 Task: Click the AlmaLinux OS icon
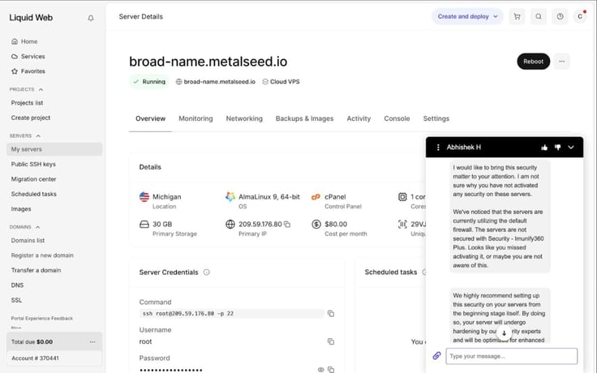[x=230, y=197]
